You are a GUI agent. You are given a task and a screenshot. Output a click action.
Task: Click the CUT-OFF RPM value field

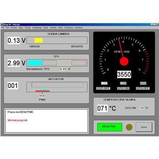(104, 83)
